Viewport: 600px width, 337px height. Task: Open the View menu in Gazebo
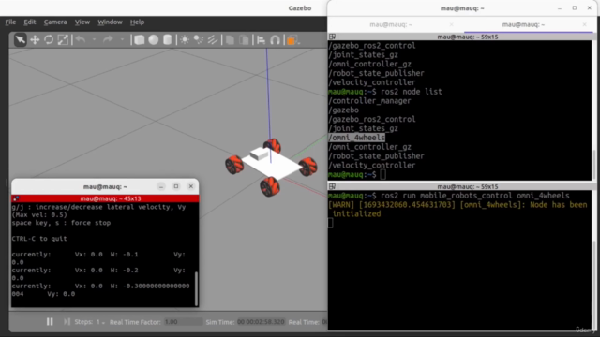[82, 22]
